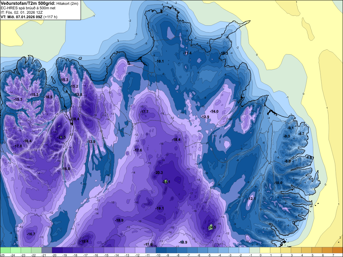This screenshot has height=257, width=343.
Task: Pick the 3 yellow legend swatch
Action: (296, 250)
